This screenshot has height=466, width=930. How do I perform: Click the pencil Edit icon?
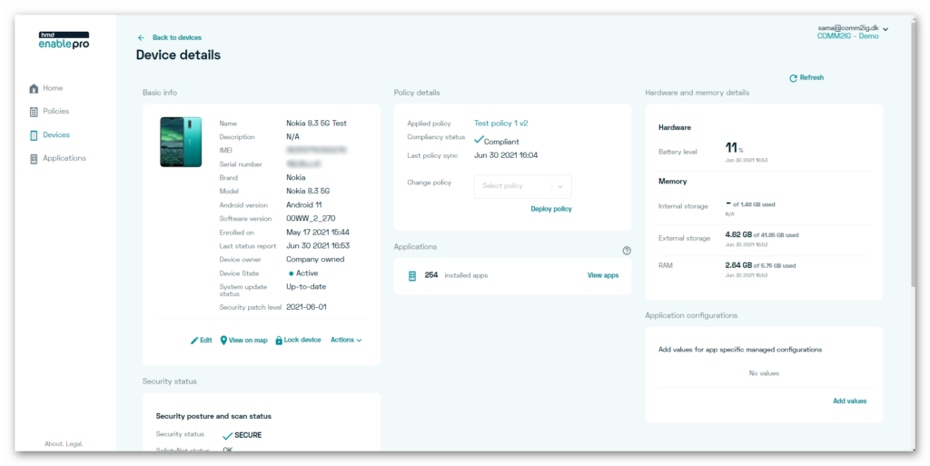pos(194,341)
